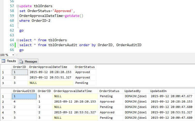The width and height of the screenshot is (195, 121).
Task: Click the DOMAIN\jdoe1 cell in the first audit row
Action: [x=134, y=96]
